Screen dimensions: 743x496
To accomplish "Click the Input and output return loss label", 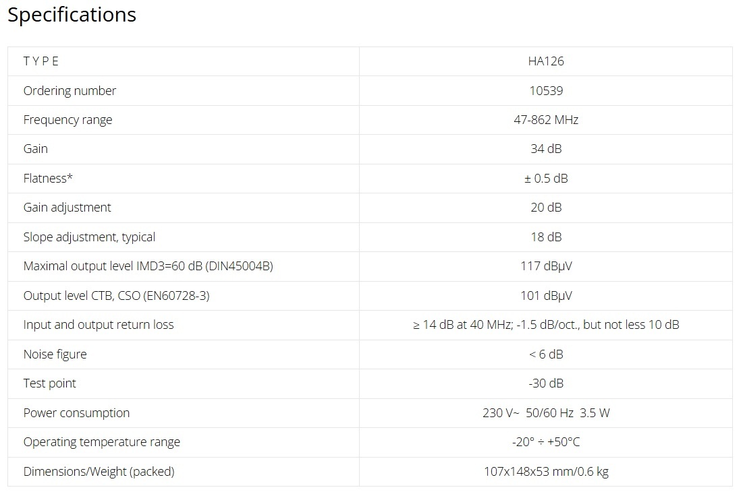I will 99,325.
